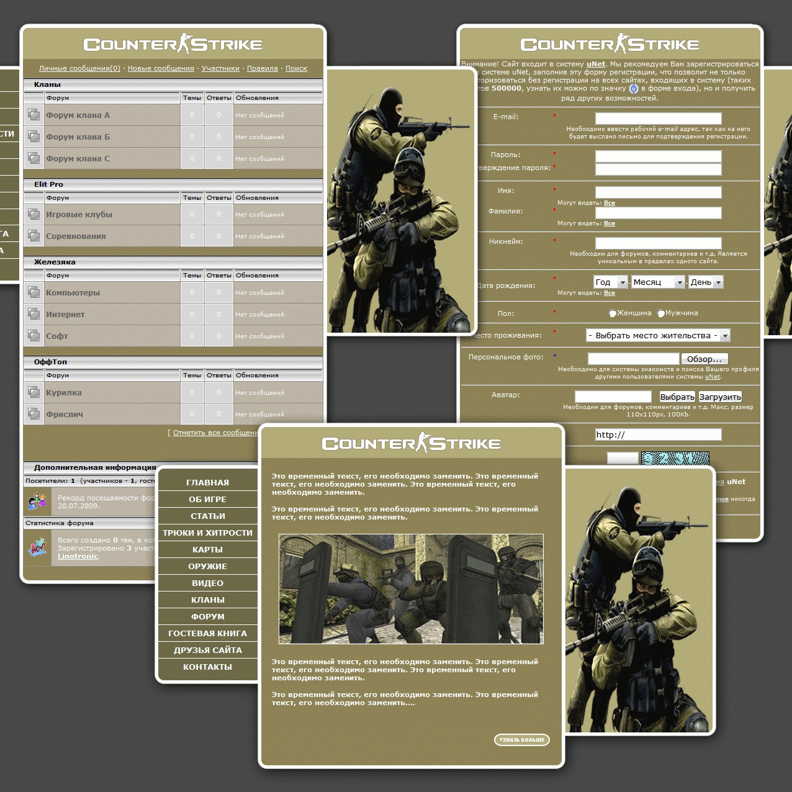The image size is (792, 792).
Task: Open the ОБ ИГРЕ menu item
Action: click(x=208, y=499)
